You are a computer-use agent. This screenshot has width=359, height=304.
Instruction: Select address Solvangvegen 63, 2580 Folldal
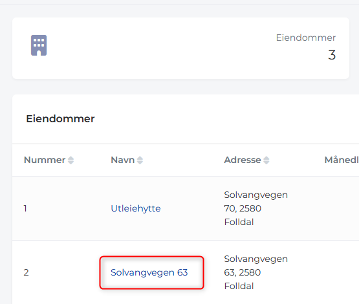click(256, 272)
